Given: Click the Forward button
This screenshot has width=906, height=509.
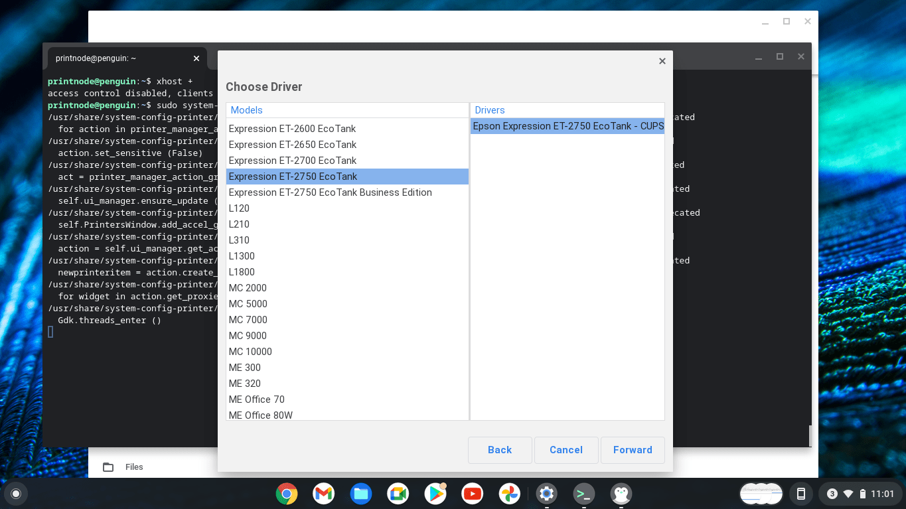Looking at the screenshot, I should [x=633, y=450].
